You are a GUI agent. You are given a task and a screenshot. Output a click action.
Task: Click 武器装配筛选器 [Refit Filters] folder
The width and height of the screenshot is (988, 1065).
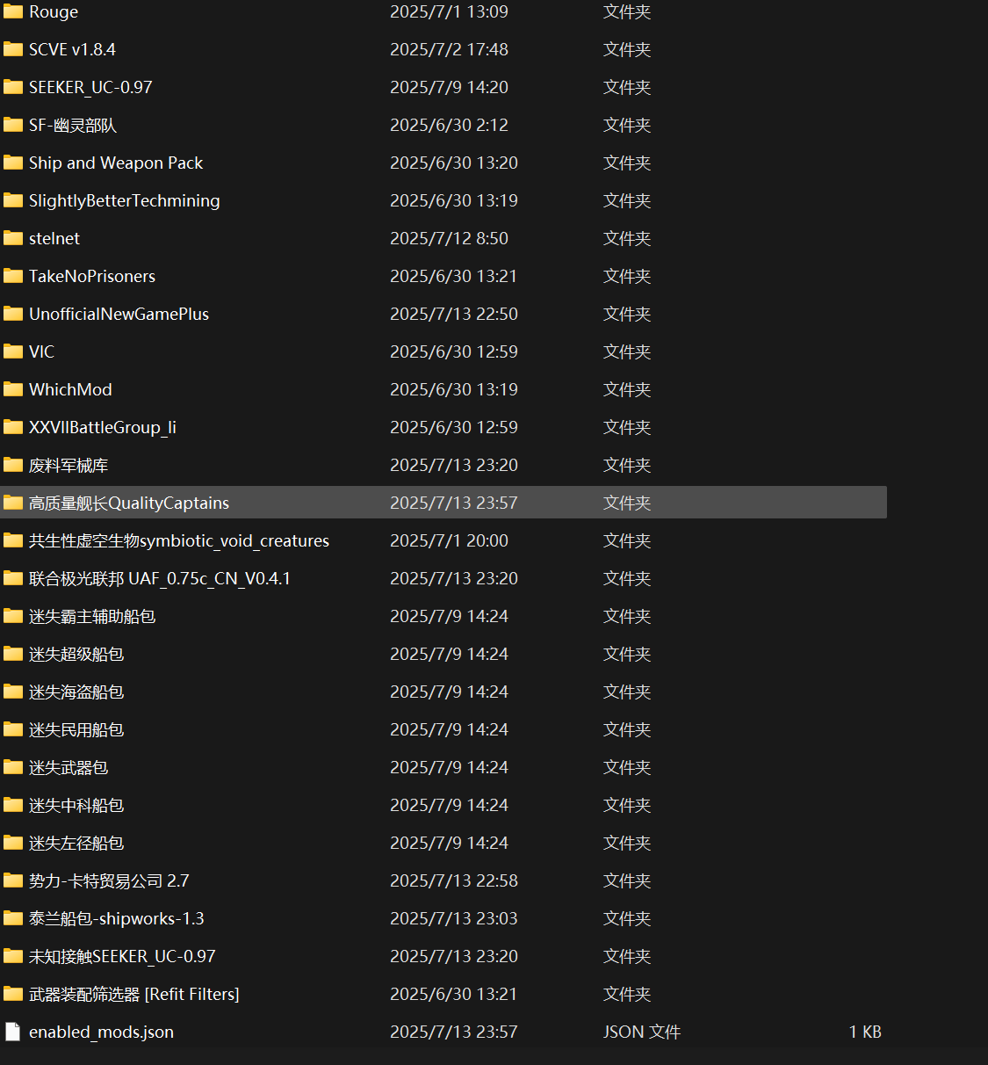[x=133, y=994]
